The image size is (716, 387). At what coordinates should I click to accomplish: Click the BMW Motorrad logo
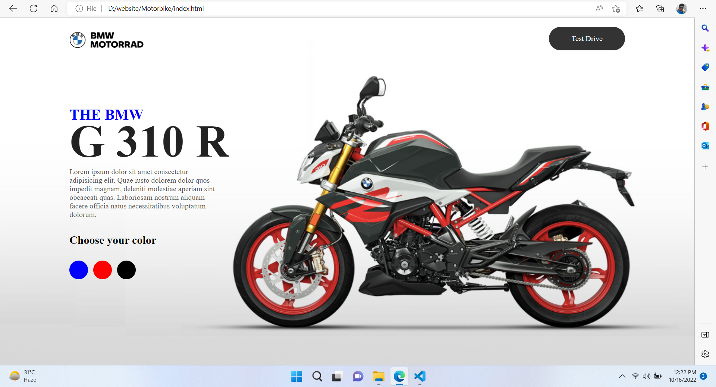(107, 40)
